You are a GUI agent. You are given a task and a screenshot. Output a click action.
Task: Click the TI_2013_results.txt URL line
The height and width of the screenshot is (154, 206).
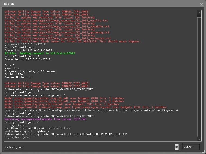tap(56, 20)
